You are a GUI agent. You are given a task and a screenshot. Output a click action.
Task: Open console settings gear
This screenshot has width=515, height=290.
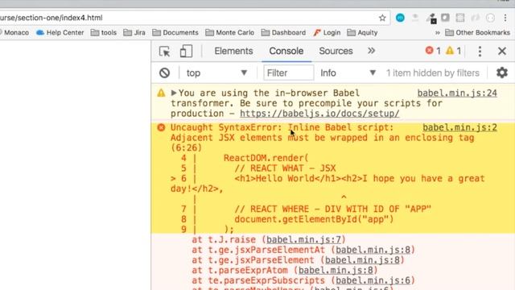(x=502, y=72)
